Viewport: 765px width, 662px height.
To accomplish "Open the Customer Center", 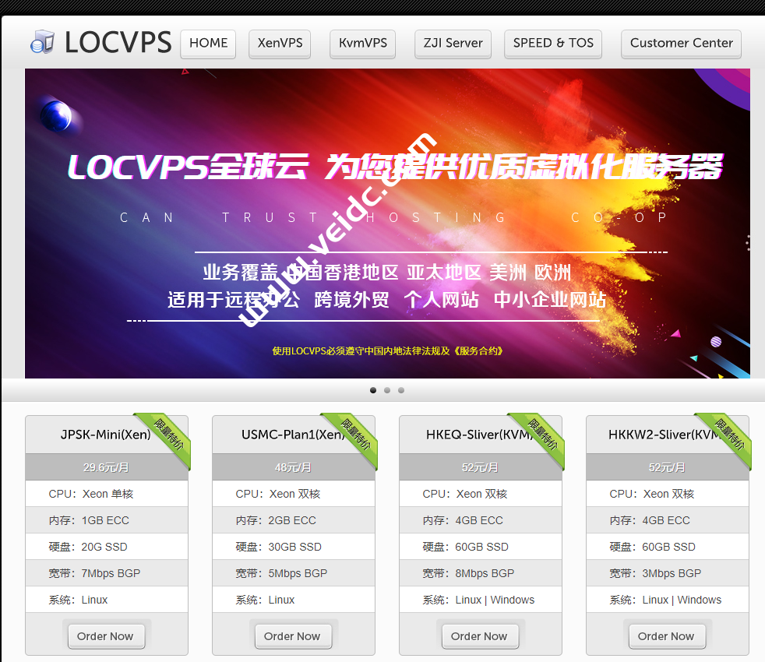I will [x=681, y=44].
